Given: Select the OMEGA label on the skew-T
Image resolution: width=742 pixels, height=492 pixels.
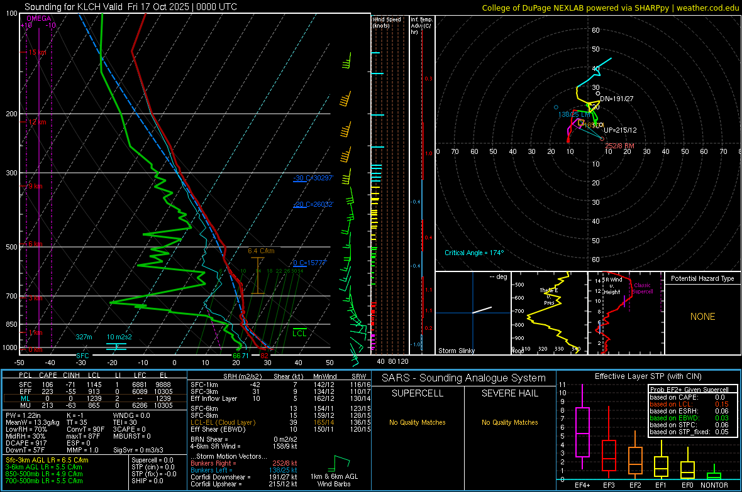Looking at the screenshot, I should pos(39,18).
